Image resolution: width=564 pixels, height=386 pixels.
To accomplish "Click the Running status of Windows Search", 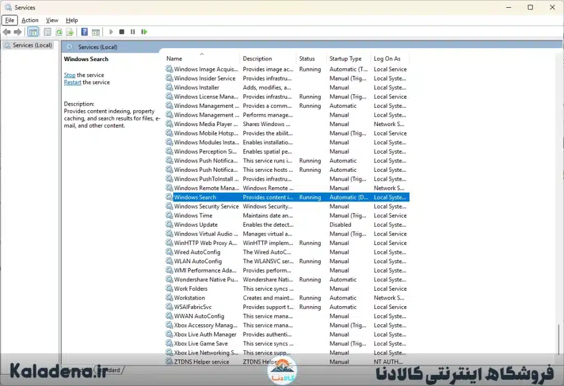I will pos(310,197).
